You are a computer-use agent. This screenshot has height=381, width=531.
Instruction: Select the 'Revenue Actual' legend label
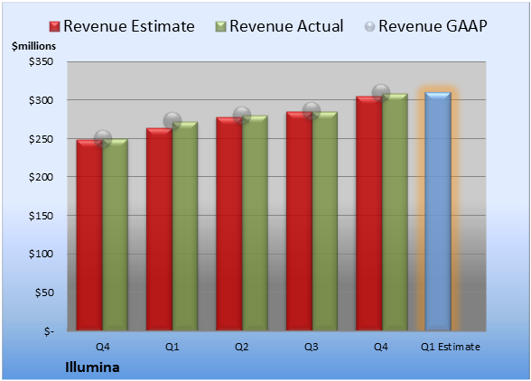click(286, 26)
